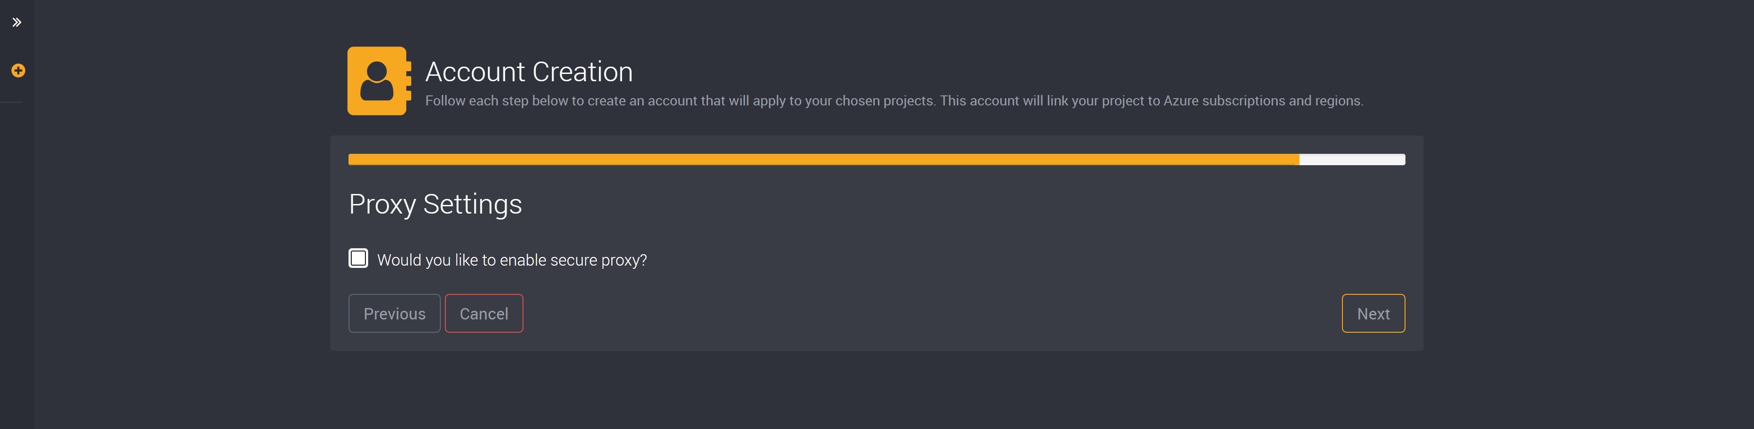
Task: Expand the sidebar using the double-chevron icon
Action: click(x=17, y=22)
